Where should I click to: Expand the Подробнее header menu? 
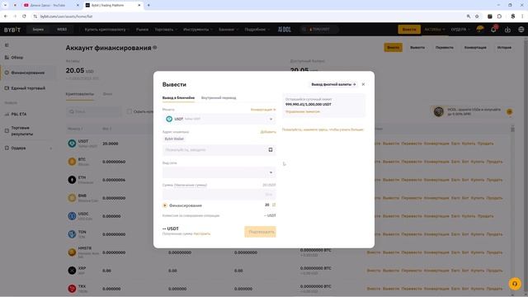(x=257, y=30)
